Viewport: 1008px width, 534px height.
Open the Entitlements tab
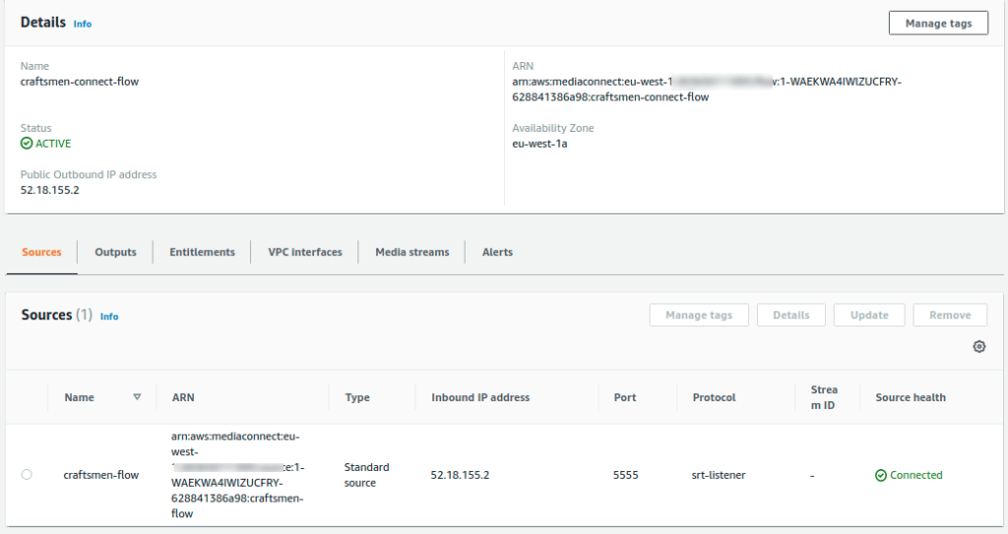tap(202, 252)
